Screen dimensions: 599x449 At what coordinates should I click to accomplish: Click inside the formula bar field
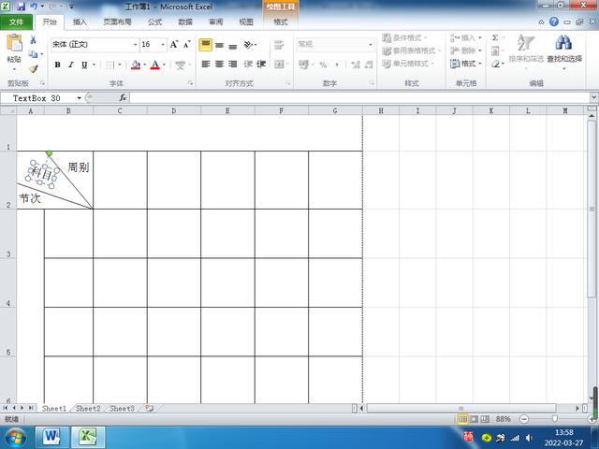click(x=359, y=98)
